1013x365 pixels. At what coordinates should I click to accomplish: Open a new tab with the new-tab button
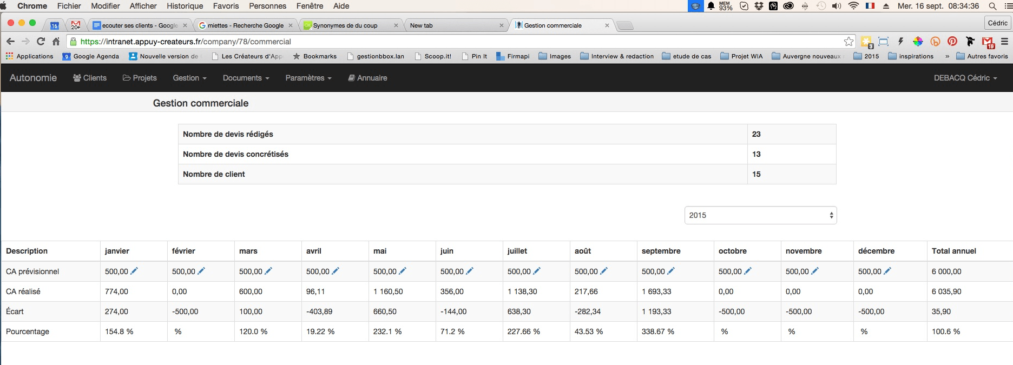pyautogui.click(x=625, y=25)
